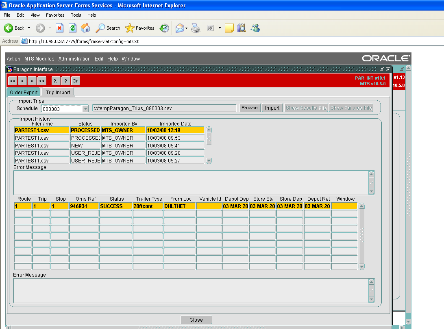Open the Messenger people icon
This screenshot has height=329, width=444.
(x=255, y=28)
